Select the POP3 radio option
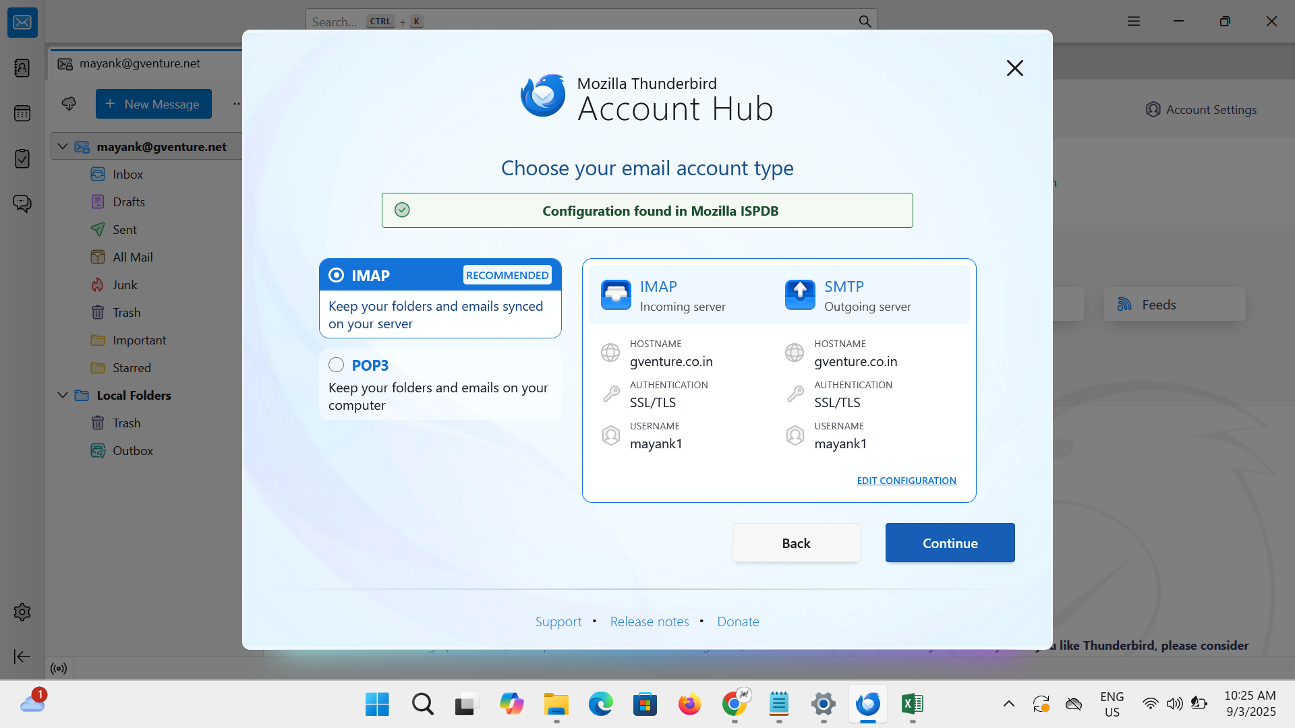The width and height of the screenshot is (1295, 728). (337, 365)
